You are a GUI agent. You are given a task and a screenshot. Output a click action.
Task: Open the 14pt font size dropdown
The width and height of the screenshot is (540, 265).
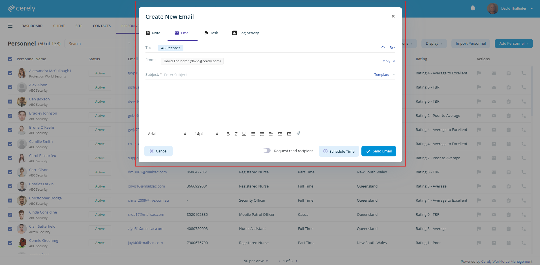[206, 134]
